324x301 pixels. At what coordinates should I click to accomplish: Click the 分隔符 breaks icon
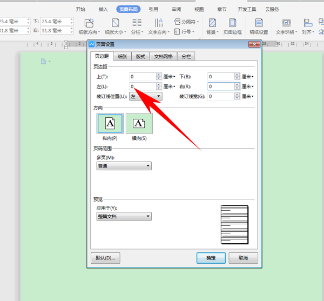(177, 22)
